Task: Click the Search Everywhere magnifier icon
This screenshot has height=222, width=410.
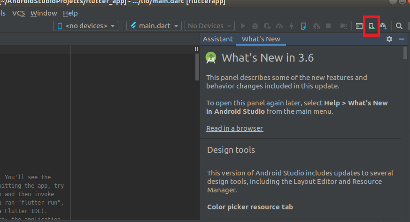Action: point(399,26)
